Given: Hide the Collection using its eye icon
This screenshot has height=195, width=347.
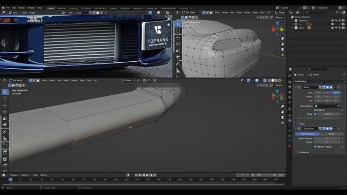Looking at the screenshot, I should click(x=339, y=21).
